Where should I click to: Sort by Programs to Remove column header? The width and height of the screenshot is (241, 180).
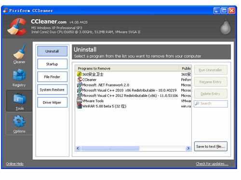point(127,69)
